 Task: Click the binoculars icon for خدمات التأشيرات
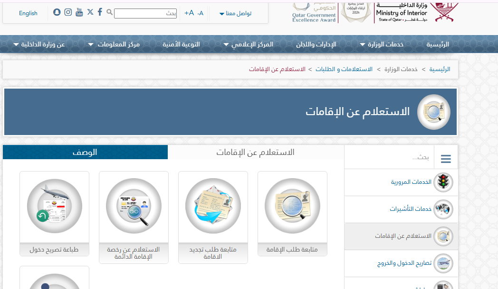point(443,209)
